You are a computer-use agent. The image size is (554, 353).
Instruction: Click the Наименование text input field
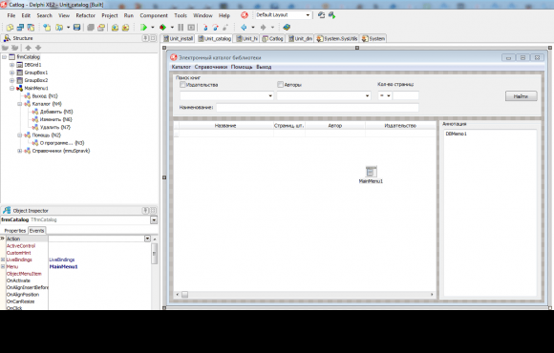(317, 107)
